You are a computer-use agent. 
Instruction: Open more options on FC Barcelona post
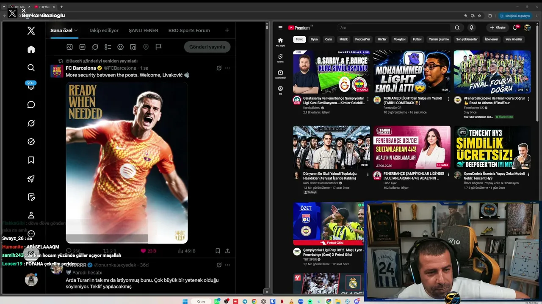tap(227, 68)
